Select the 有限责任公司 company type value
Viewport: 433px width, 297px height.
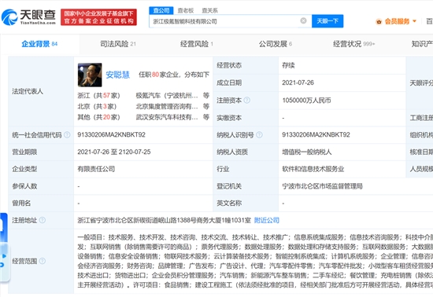coord(96,169)
